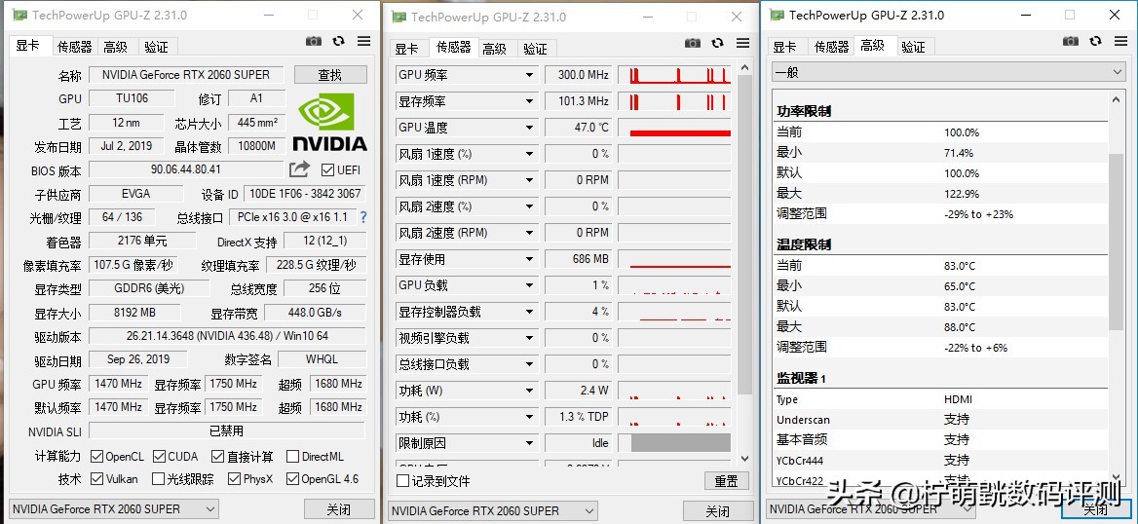The width and height of the screenshot is (1138, 524).
Task: Click the advanced list scrollbar thumb
Action: pos(1117,242)
